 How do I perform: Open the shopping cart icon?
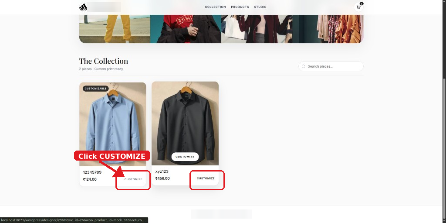pos(358,7)
